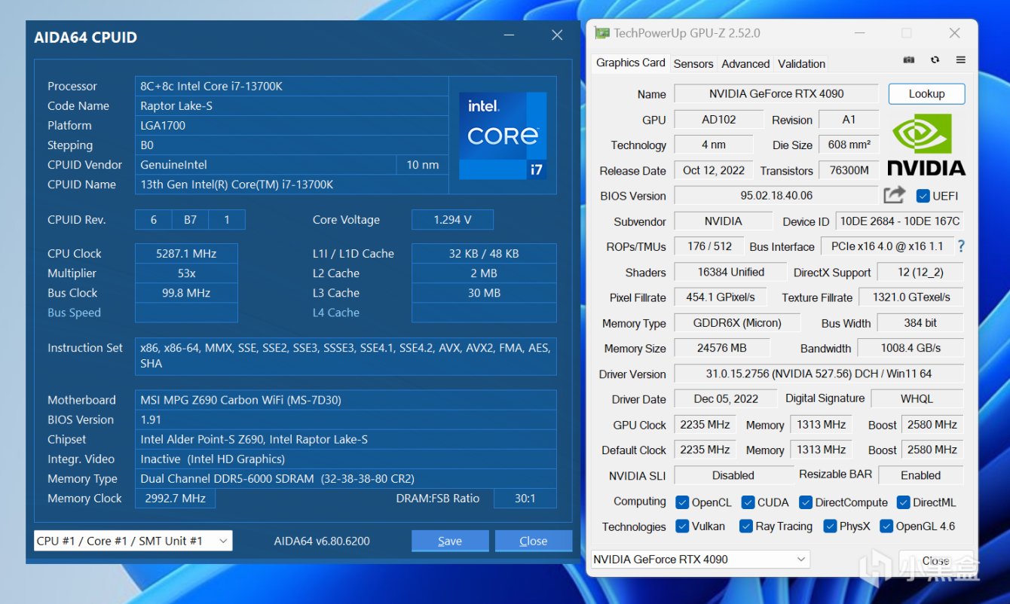The width and height of the screenshot is (1010, 604).
Task: Toggle the UEFI checkbox
Action: [923, 196]
